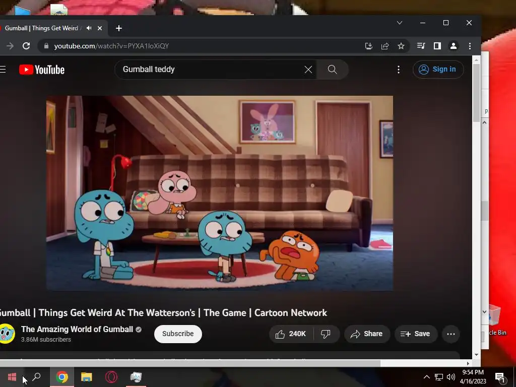This screenshot has height=387, width=516.
Task: Open the clock showing 9:54 PM
Action: pos(473,377)
